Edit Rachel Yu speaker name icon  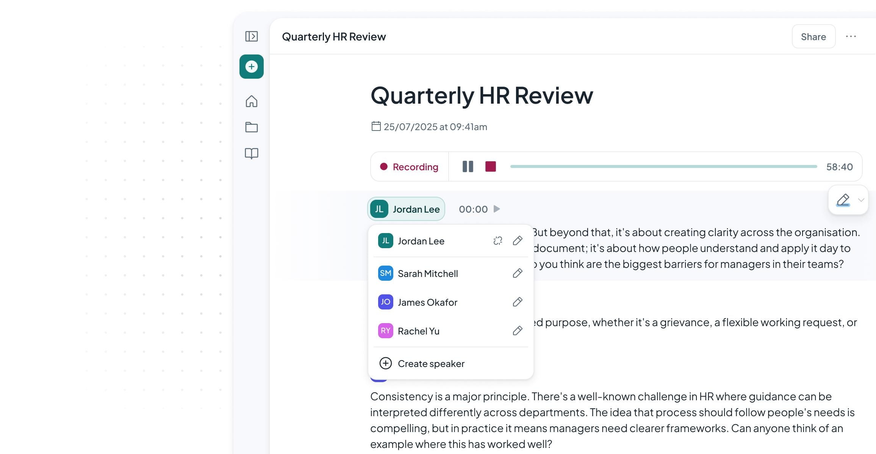coord(518,331)
